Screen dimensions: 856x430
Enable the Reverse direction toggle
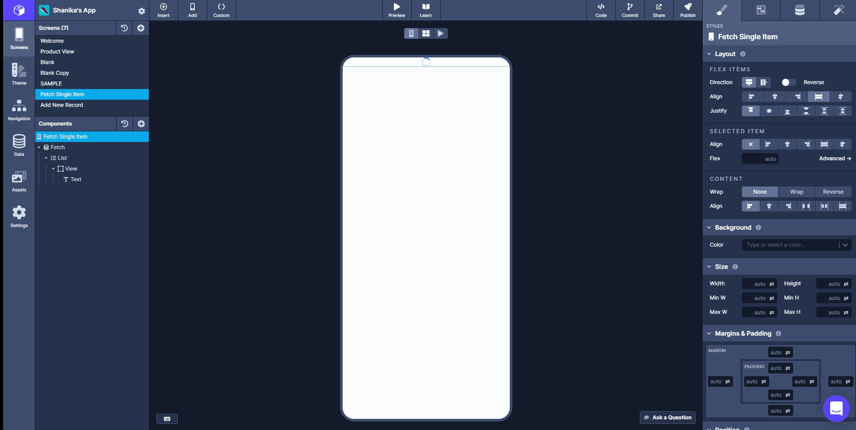click(788, 82)
